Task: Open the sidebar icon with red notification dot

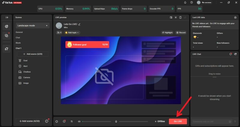Action: click(x=6, y=35)
